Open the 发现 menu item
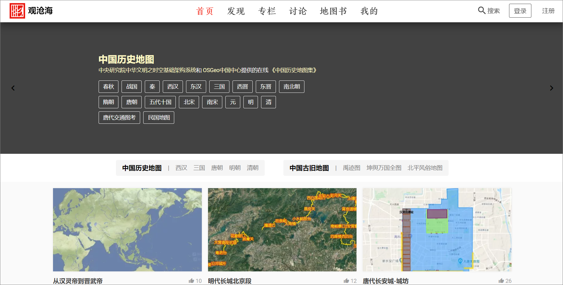This screenshot has height=285, width=563. [x=236, y=11]
